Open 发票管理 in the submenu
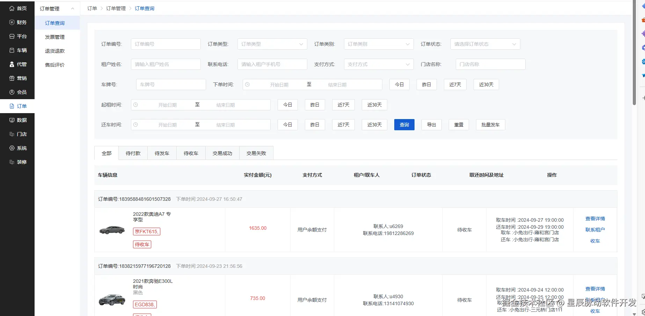The image size is (645, 316). (x=55, y=37)
